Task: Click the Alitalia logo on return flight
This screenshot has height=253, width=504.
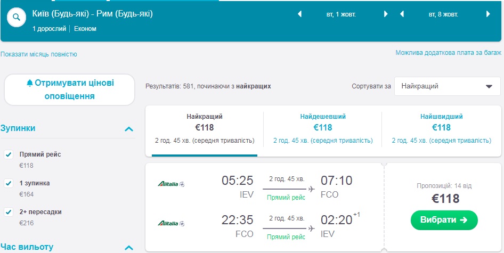Action: [x=171, y=223]
